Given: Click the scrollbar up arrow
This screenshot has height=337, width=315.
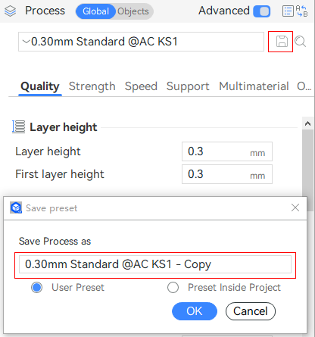Looking at the screenshot, I should (307, 123).
